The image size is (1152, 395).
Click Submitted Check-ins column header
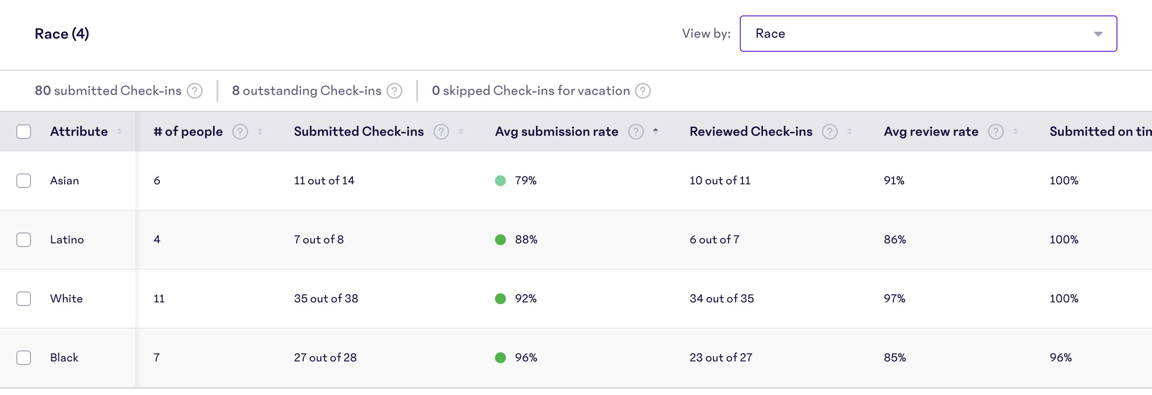pyautogui.click(x=359, y=132)
